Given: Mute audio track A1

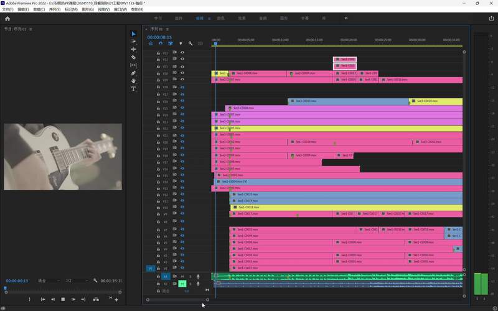Looking at the screenshot, I should click(182, 276).
